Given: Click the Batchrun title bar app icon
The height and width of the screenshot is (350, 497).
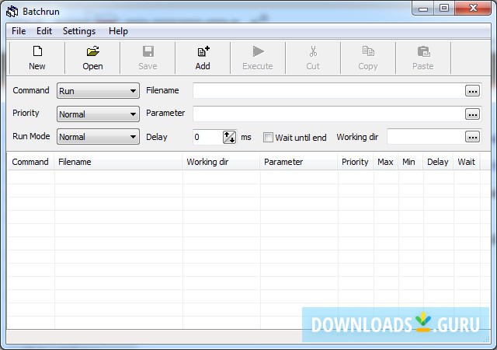Looking at the screenshot, I should pos(12,12).
